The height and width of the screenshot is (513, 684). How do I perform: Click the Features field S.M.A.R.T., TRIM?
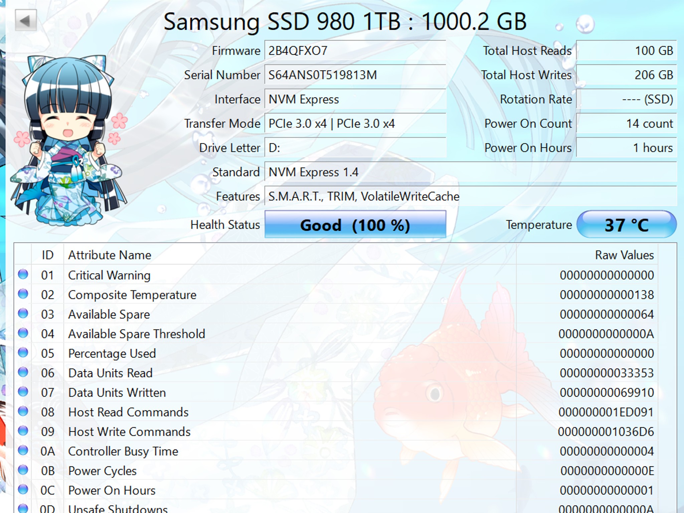[x=471, y=196]
